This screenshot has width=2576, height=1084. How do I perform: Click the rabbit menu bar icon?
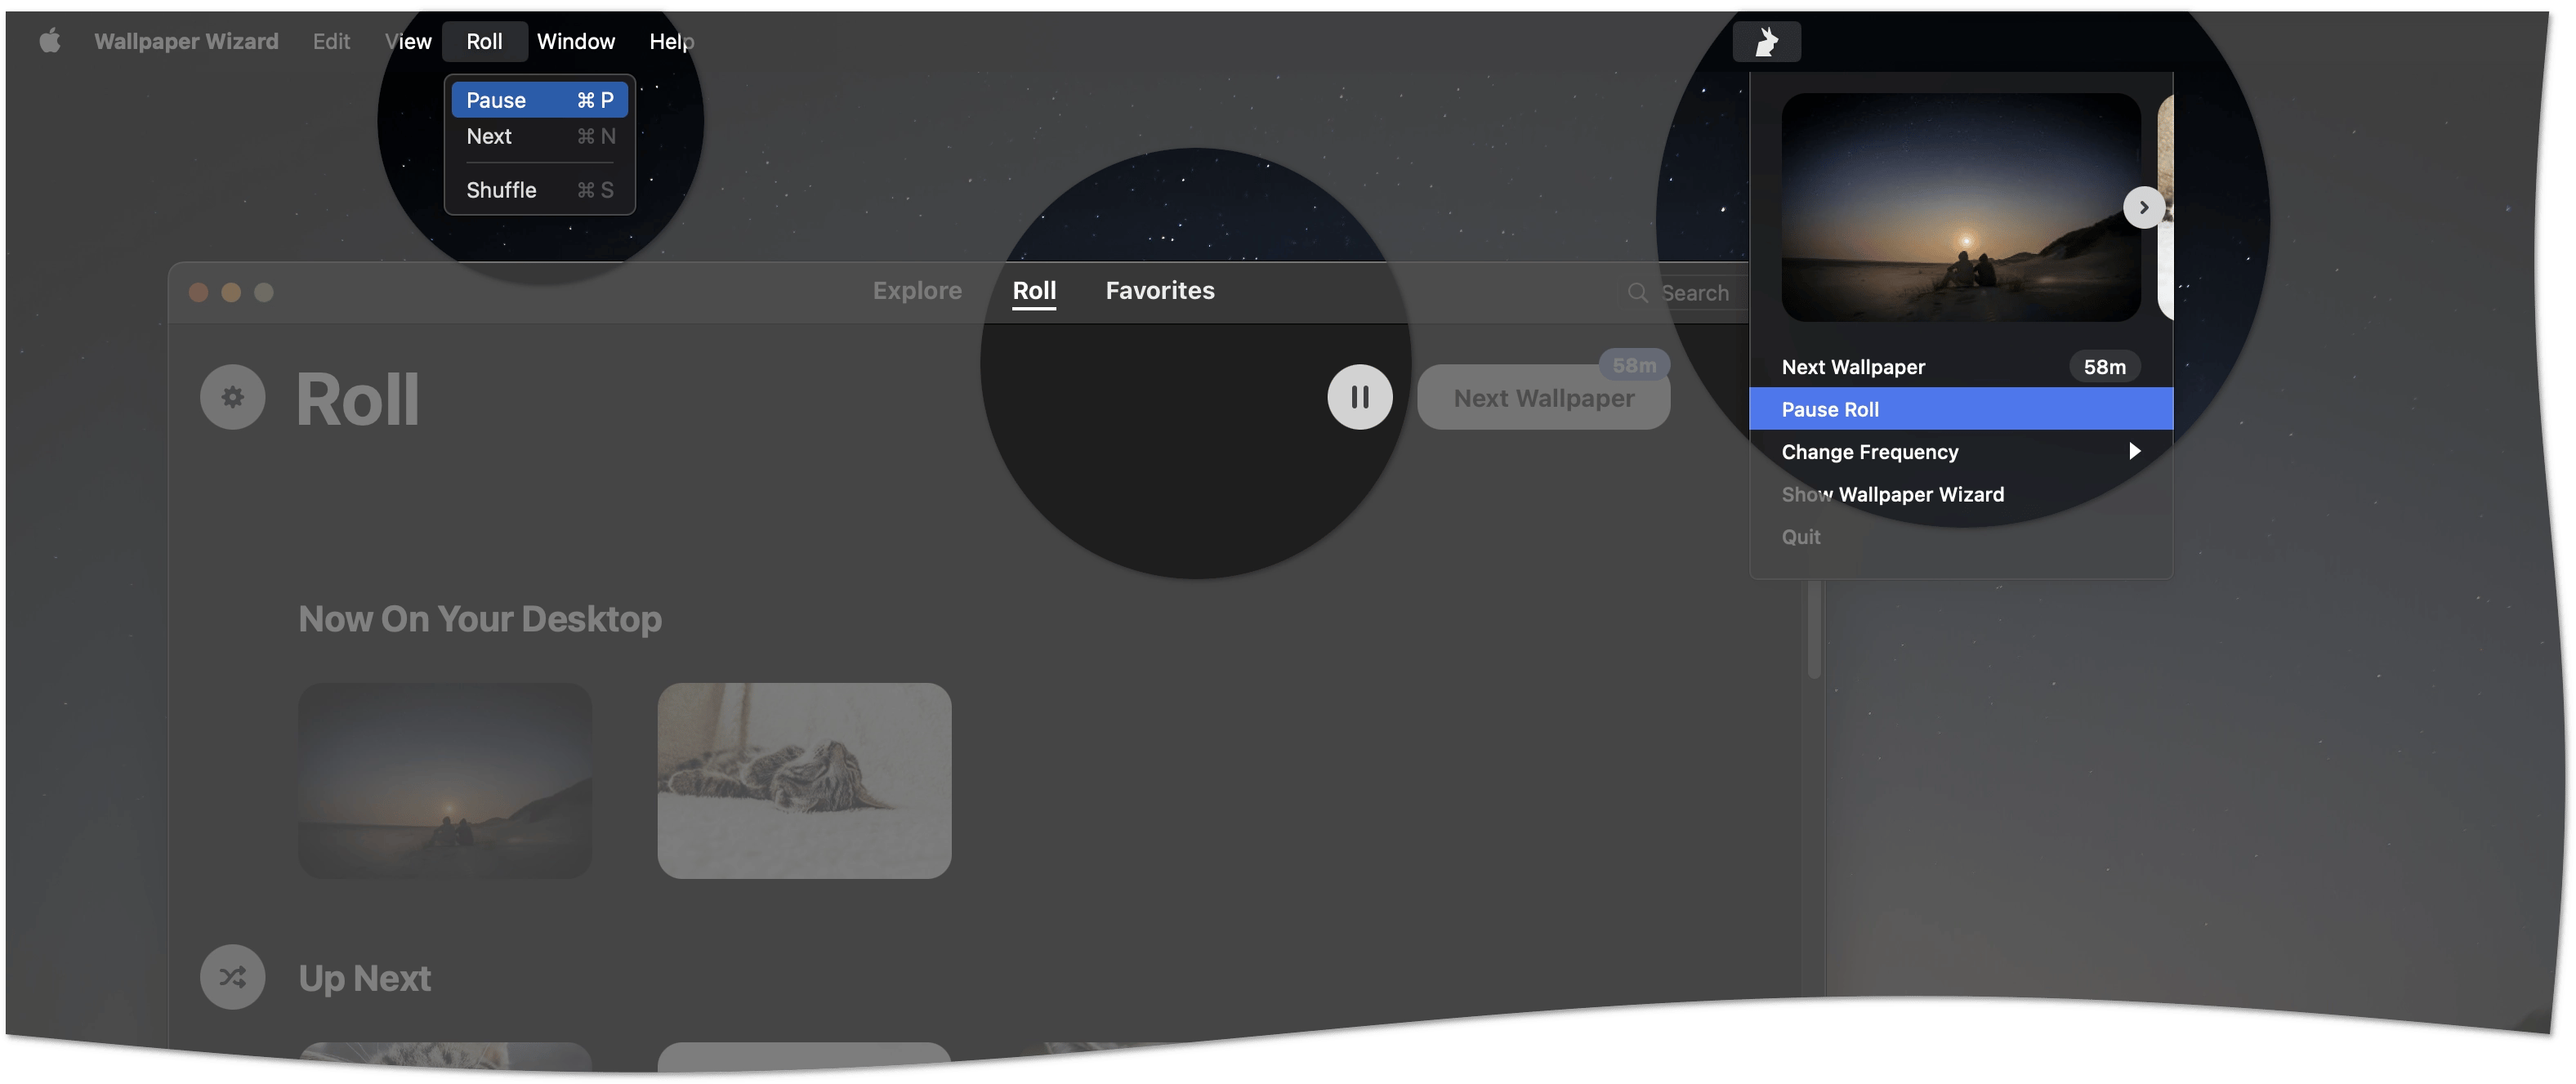(x=1766, y=42)
